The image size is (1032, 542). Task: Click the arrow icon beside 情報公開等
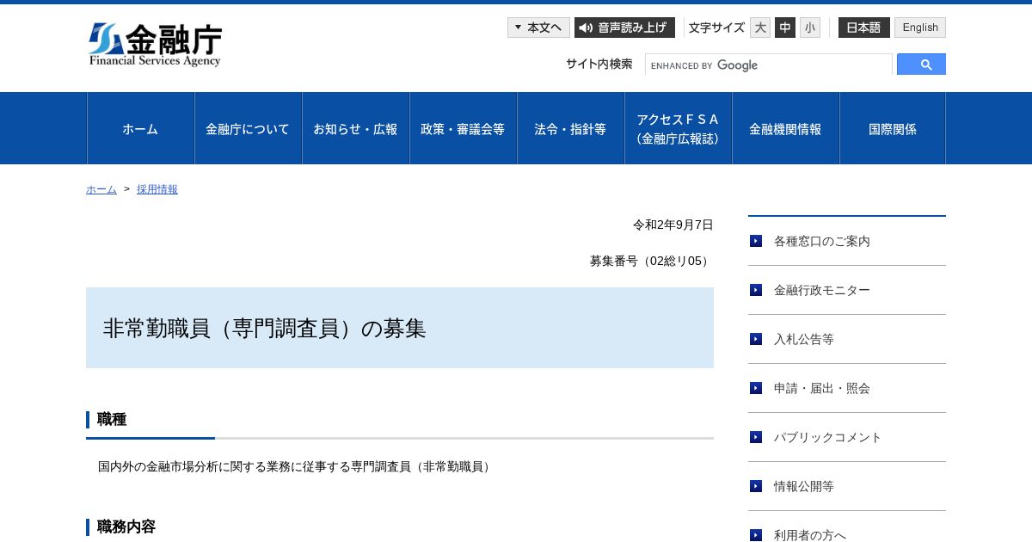pyautogui.click(x=756, y=486)
